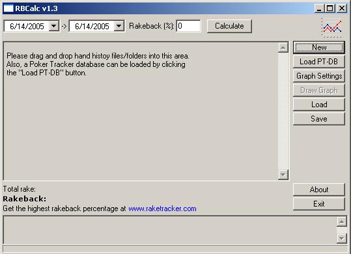Click the RBCalc title bar app icon
Screen dimensions: 351x254
click(x=8, y=8)
